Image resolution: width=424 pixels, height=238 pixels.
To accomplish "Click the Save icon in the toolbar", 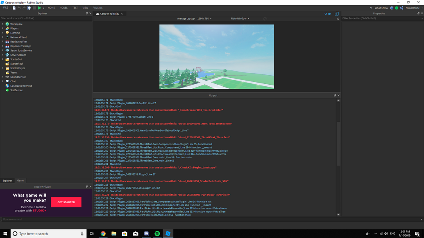I will [x=14, y=7].
